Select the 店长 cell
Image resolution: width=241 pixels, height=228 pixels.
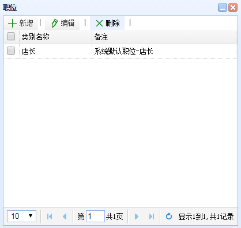click(x=56, y=51)
